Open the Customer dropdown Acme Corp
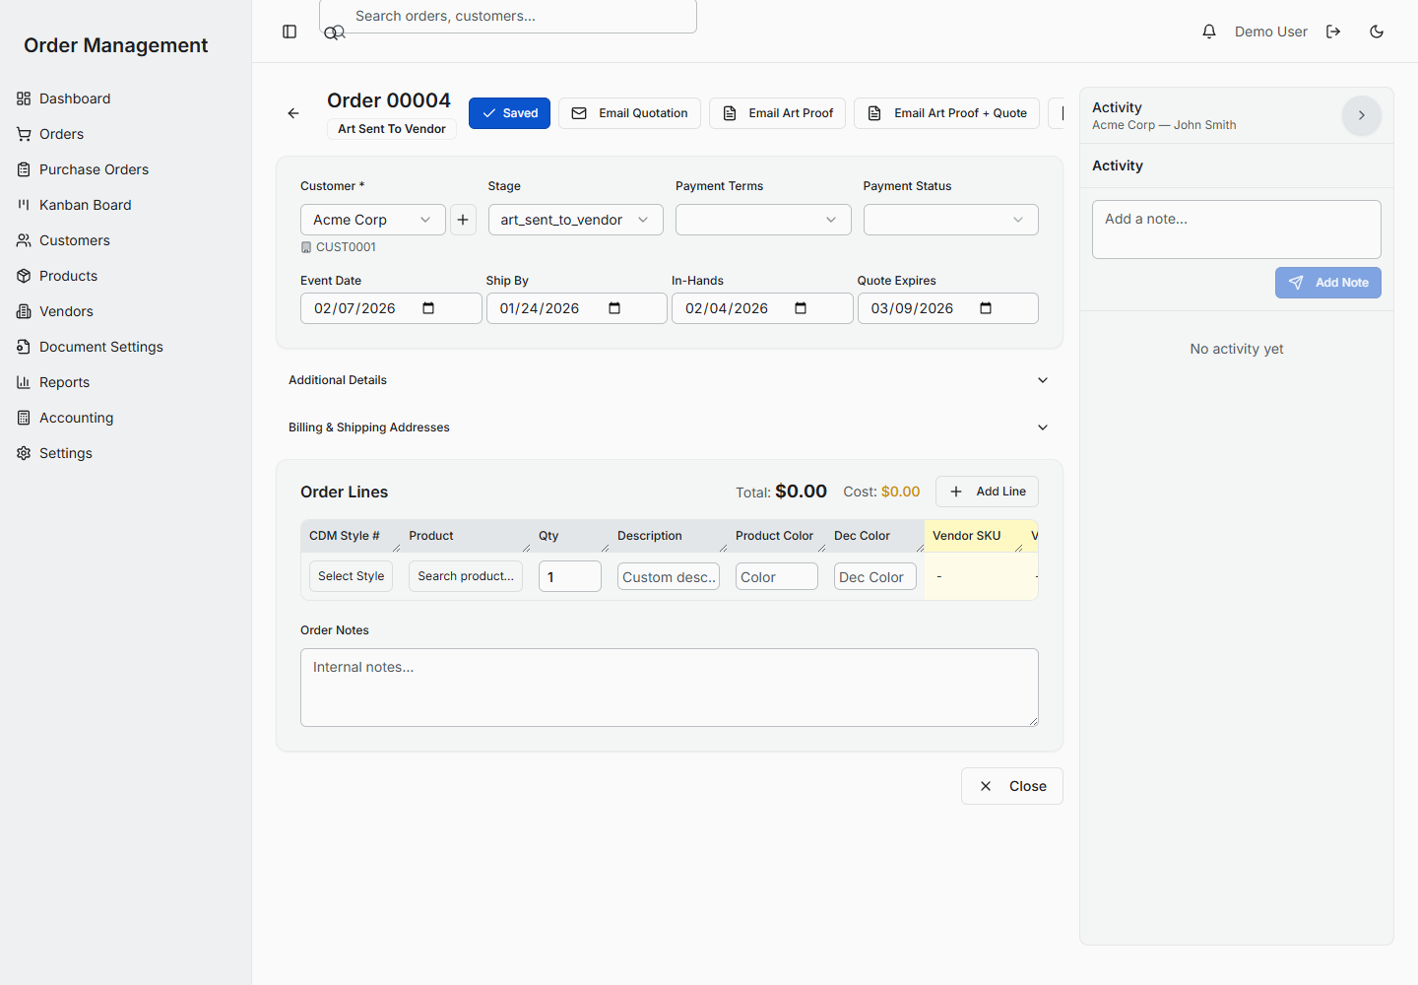This screenshot has width=1418, height=985. click(x=372, y=220)
